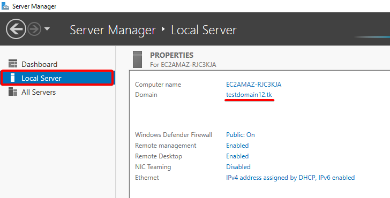Click Enabled next to Remote management
Screen dimensions: 390x198
point(237,146)
